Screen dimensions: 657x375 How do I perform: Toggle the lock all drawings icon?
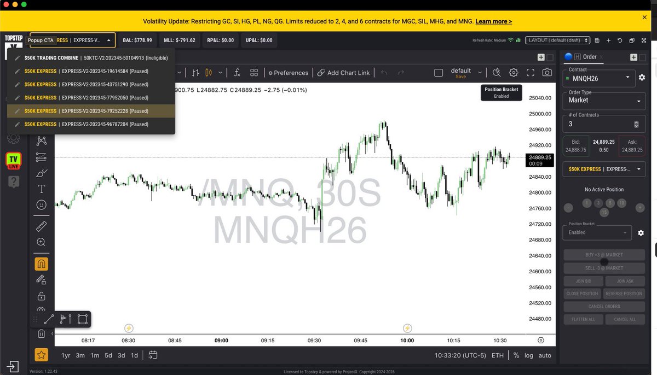click(41, 296)
